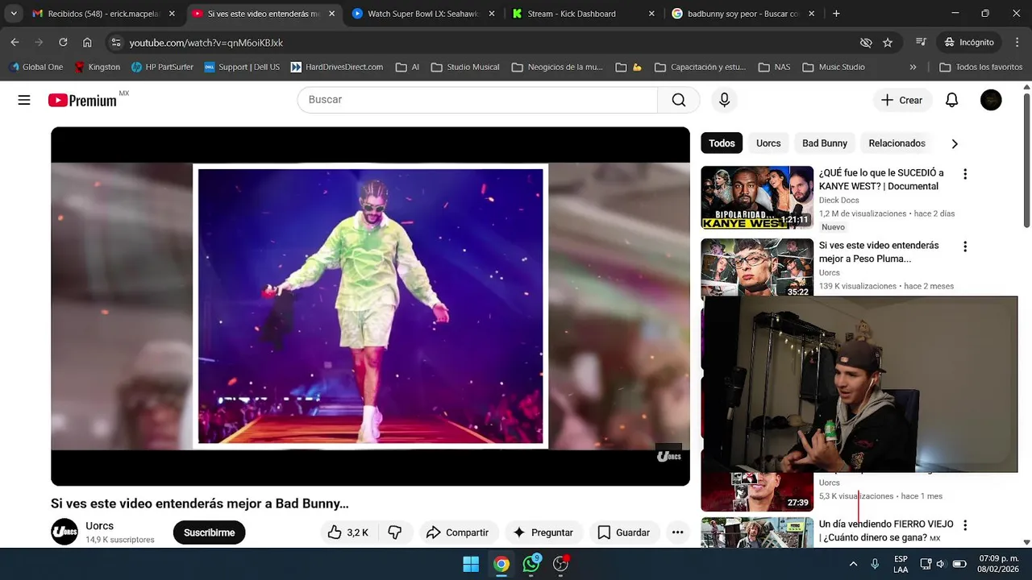
Task: Open options for Kanye West documentary video
Action: [x=965, y=174]
